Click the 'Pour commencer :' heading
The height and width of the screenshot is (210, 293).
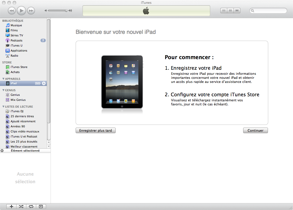(189, 57)
